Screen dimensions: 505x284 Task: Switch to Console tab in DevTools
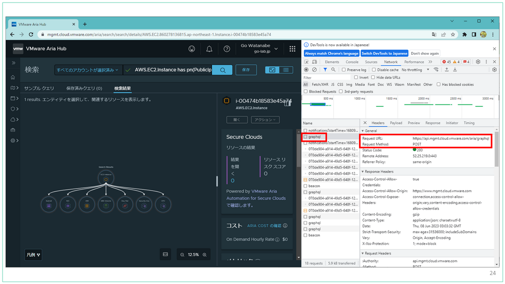pos(352,62)
